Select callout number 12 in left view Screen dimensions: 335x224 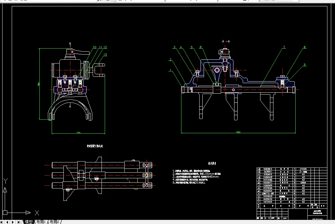(x=105, y=47)
